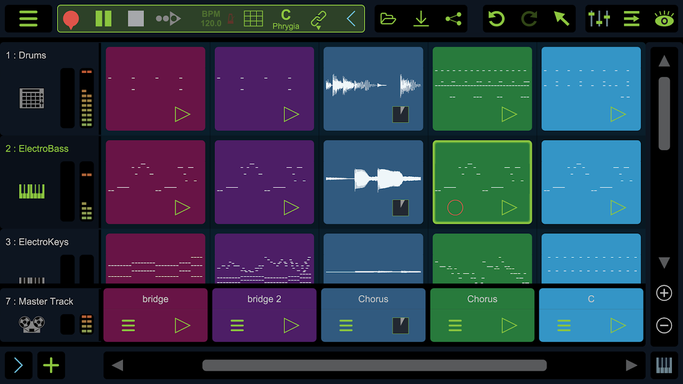
Task: Open the dark blue Chorus scene menu
Action: pos(346,325)
